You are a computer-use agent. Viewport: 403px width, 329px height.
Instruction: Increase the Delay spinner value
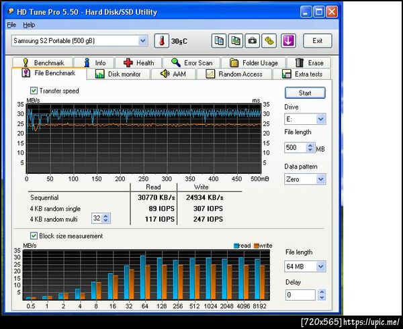[322, 292]
